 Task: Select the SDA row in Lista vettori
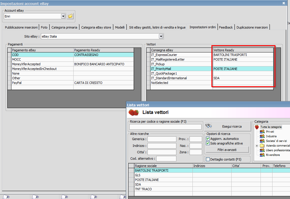(209, 184)
